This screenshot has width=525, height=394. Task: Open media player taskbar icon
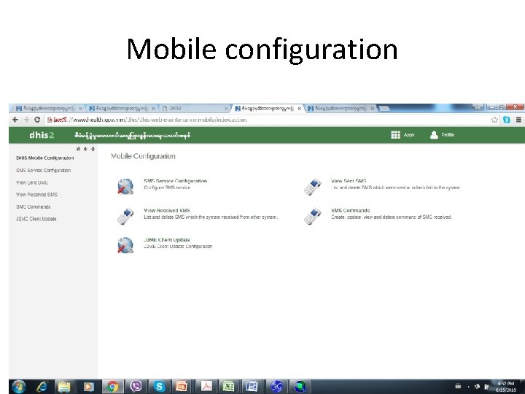(x=88, y=387)
